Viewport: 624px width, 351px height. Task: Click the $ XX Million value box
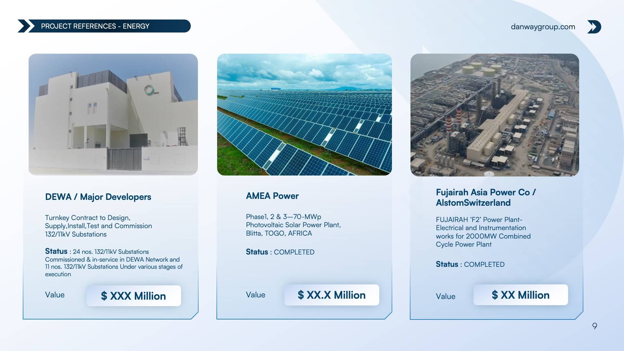click(521, 295)
